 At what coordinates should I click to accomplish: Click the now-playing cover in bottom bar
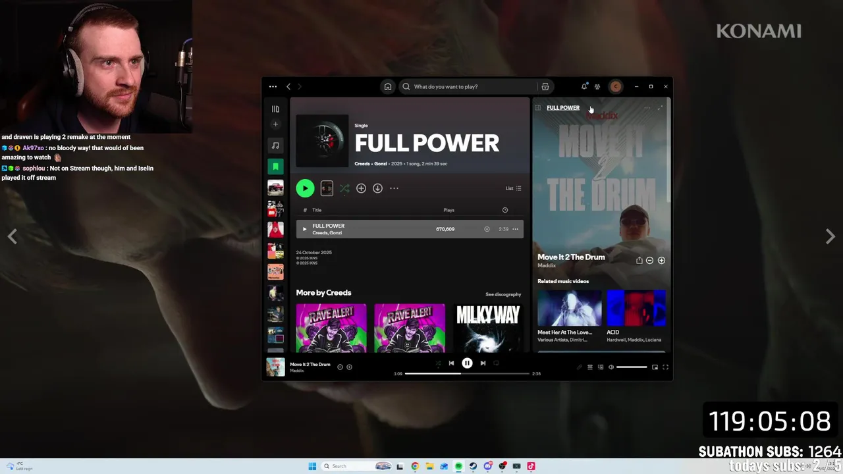(275, 367)
